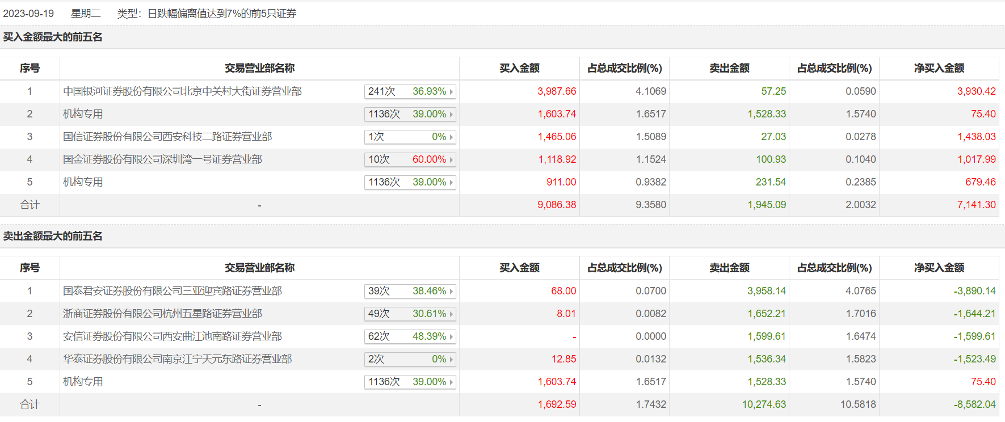Click the 2023-09-19 date label
Viewport: 1005px width, 422px height.
(28, 14)
